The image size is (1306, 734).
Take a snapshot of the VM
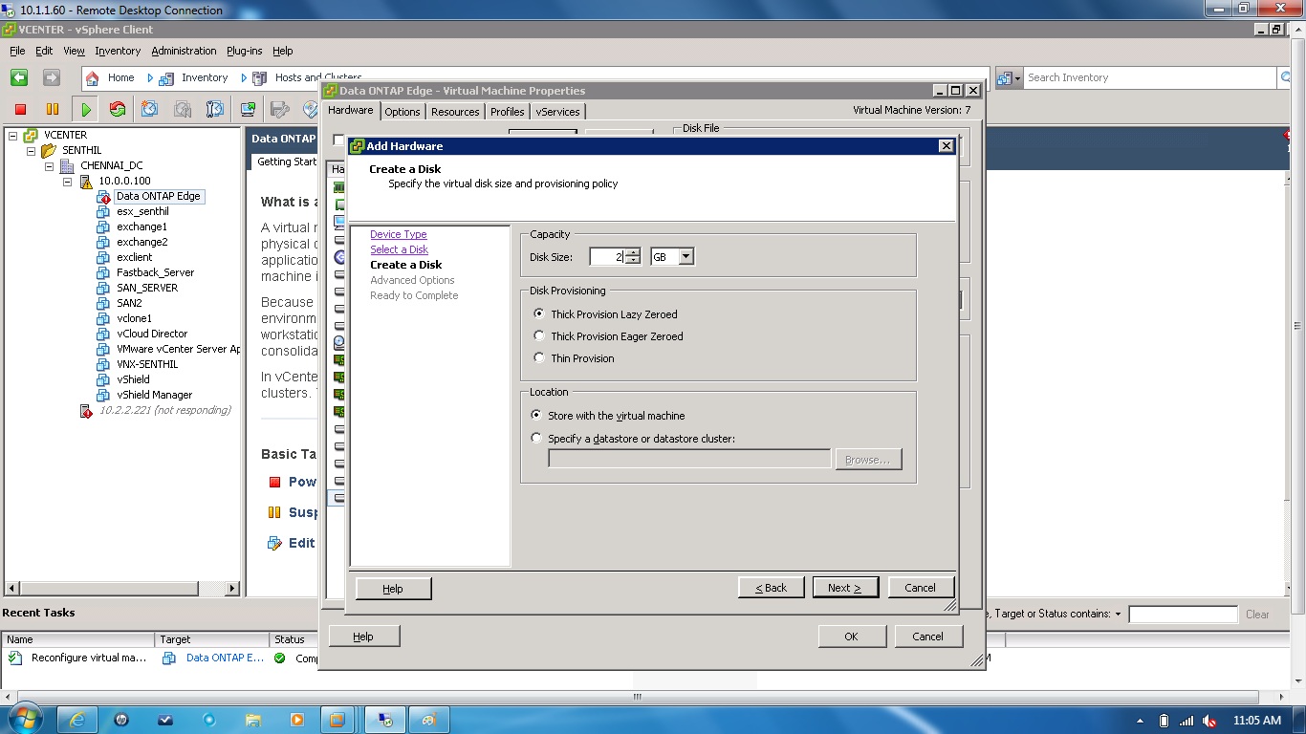pyautogui.click(x=147, y=110)
